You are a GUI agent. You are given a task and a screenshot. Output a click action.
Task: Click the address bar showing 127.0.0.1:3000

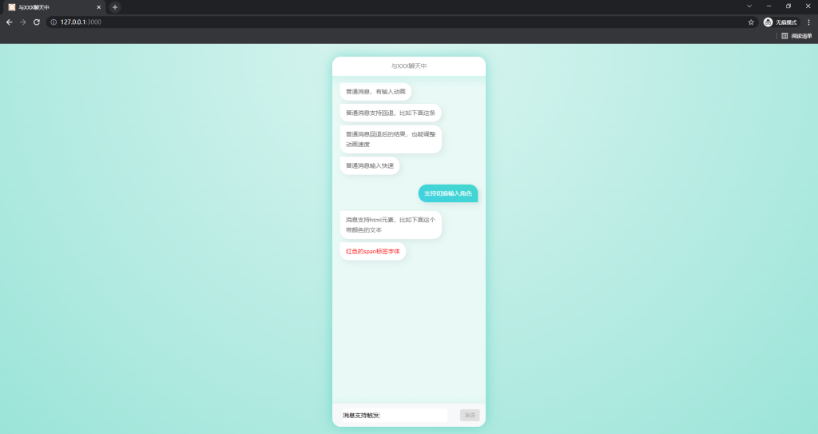point(402,22)
